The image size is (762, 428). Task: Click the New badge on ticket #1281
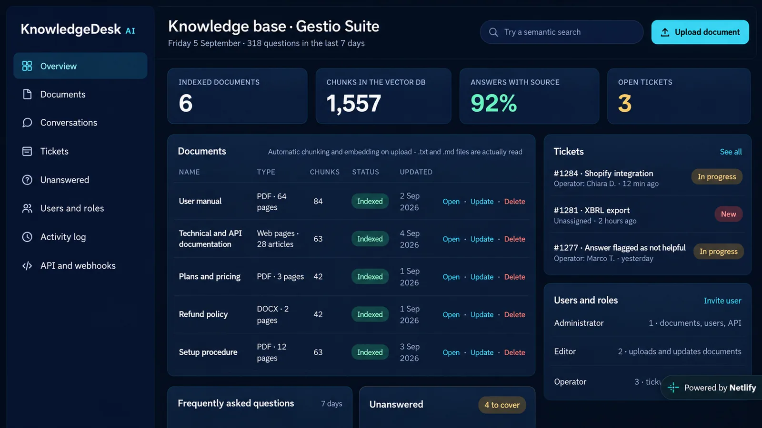point(728,214)
